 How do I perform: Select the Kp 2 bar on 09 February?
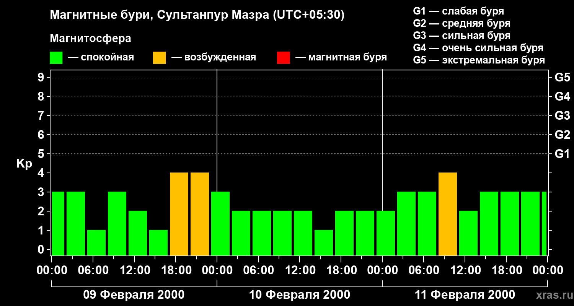[x=138, y=233]
